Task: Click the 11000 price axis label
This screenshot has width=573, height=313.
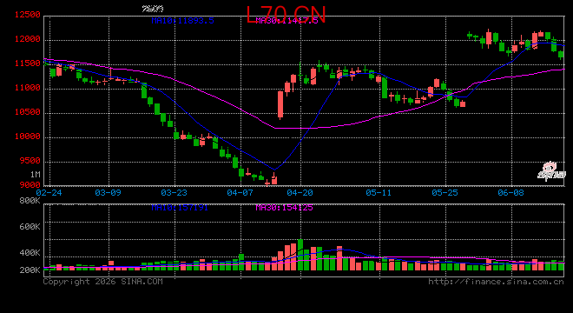Action: 28,88
